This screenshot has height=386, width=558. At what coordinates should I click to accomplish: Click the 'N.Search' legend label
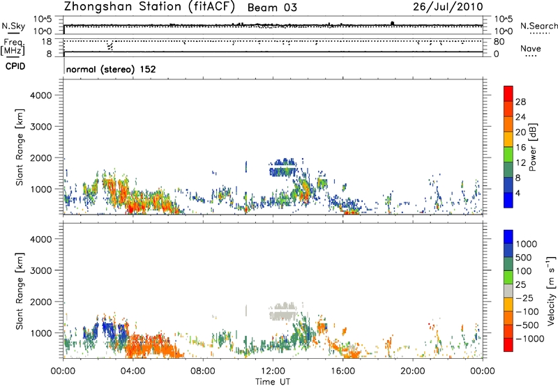[x=539, y=26]
